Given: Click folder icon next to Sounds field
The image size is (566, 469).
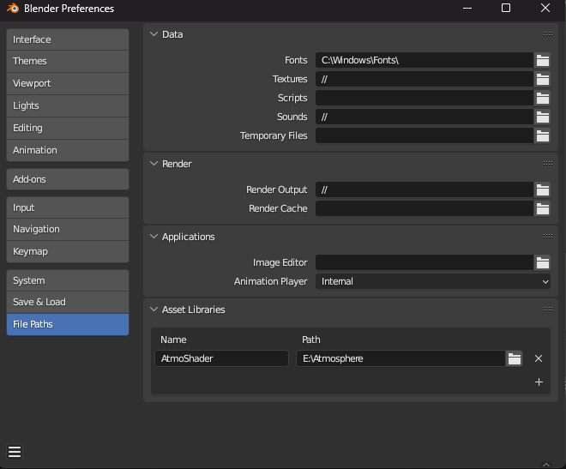Looking at the screenshot, I should coord(542,117).
